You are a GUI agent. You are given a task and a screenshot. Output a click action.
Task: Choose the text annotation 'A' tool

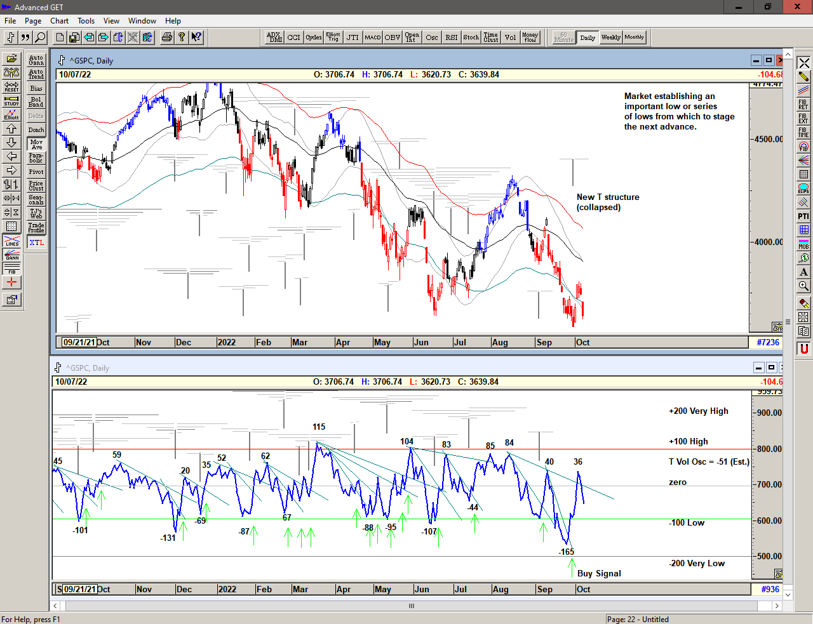point(803,272)
